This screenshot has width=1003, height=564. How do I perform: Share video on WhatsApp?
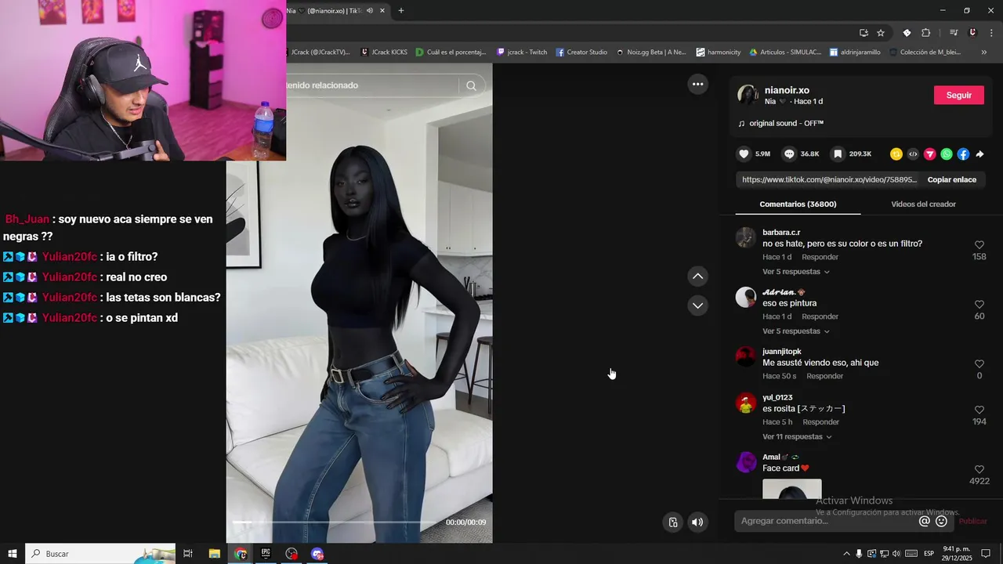[x=947, y=154]
